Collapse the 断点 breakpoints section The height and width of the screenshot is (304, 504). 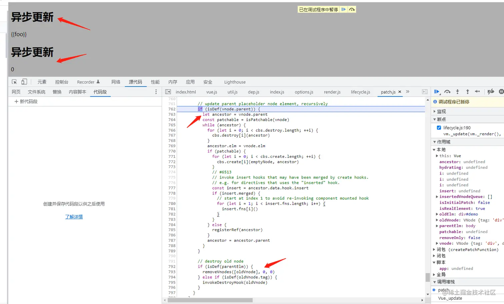point(435,119)
